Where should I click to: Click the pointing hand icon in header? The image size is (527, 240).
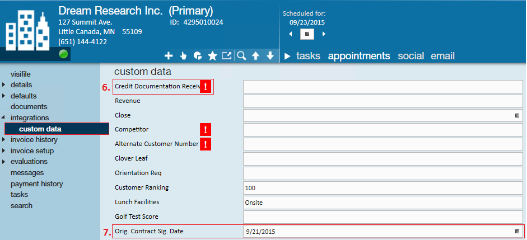(183, 56)
